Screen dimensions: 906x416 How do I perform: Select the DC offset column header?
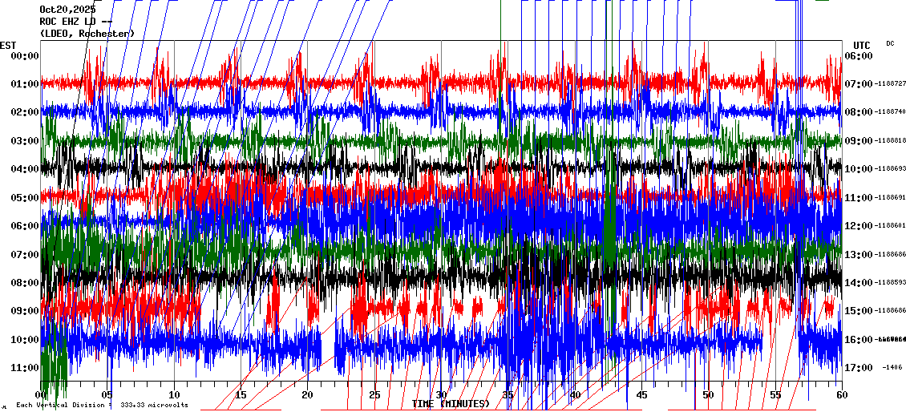(890, 43)
